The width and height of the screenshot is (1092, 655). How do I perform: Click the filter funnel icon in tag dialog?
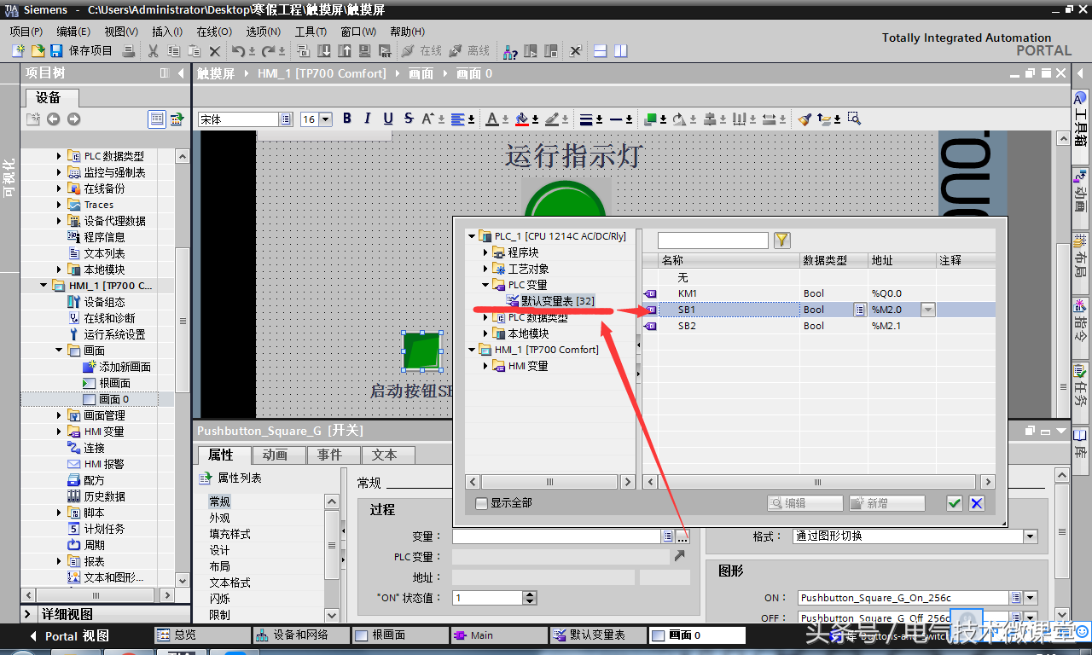[x=781, y=241]
